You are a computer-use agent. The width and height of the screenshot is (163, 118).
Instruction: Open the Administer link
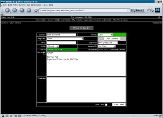107,20
